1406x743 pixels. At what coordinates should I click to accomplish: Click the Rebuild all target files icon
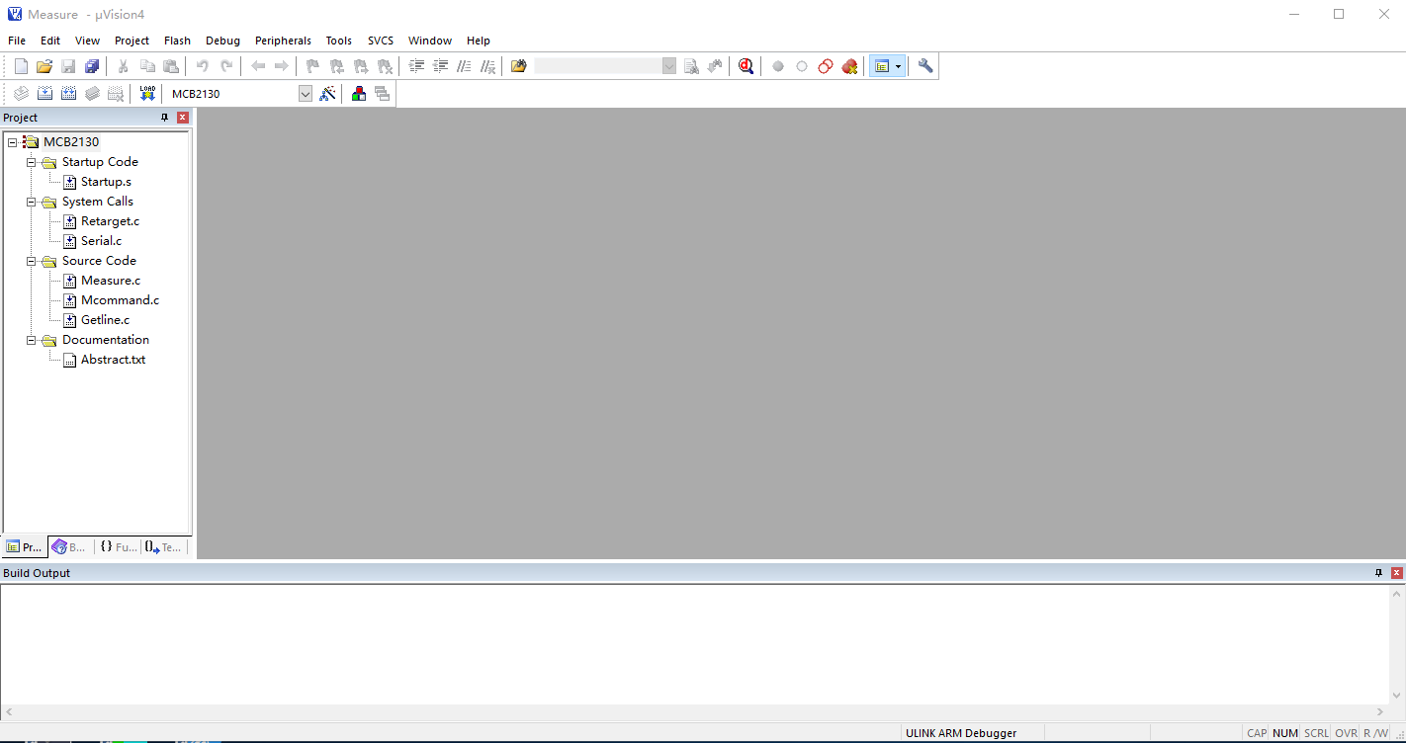(x=68, y=94)
